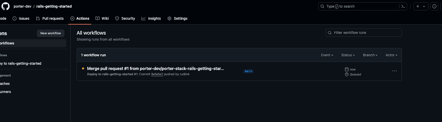
Task: Switch to the Insights tab
Action: pyautogui.click(x=151, y=18)
